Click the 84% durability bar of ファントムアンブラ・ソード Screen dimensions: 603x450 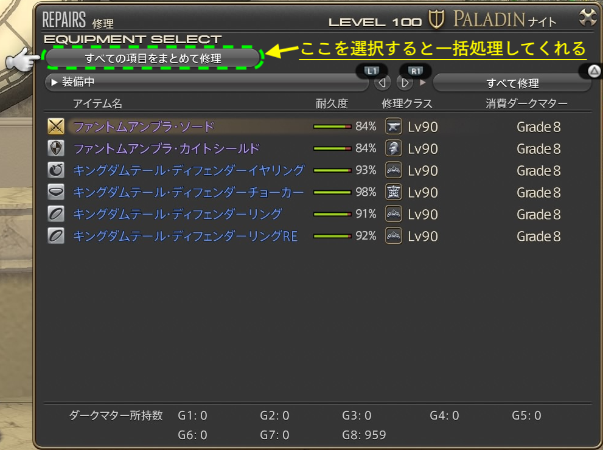332,126
